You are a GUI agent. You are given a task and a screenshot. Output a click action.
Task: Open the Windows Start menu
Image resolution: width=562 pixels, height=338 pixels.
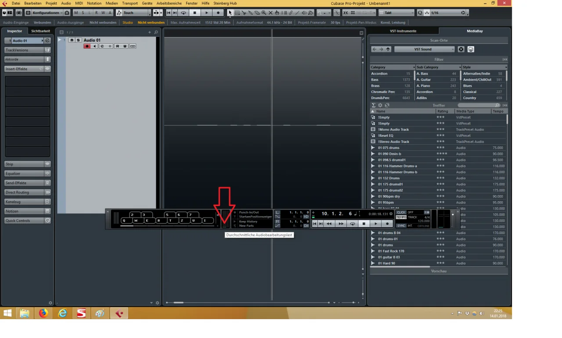coord(7,313)
